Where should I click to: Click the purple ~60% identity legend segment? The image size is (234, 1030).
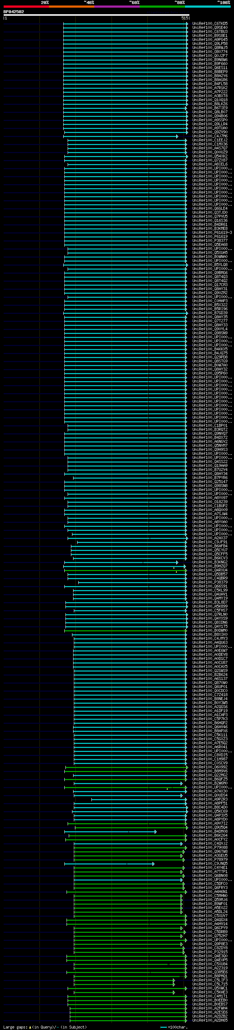coord(117,7)
